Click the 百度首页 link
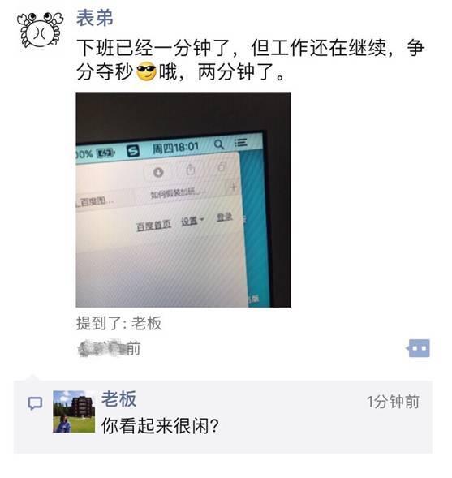This screenshot has width=452, height=478. click(154, 226)
